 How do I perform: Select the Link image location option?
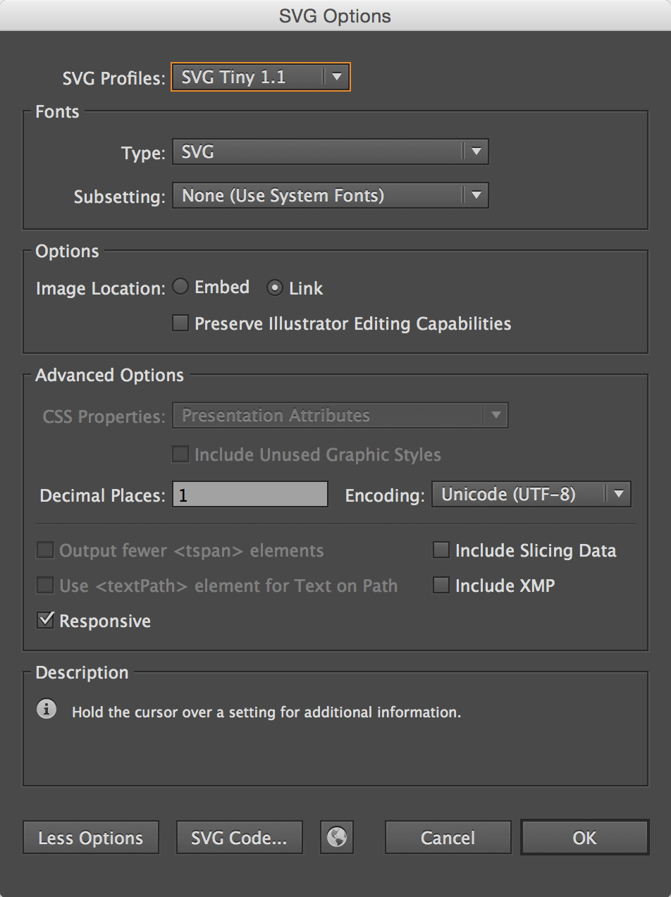(274, 287)
